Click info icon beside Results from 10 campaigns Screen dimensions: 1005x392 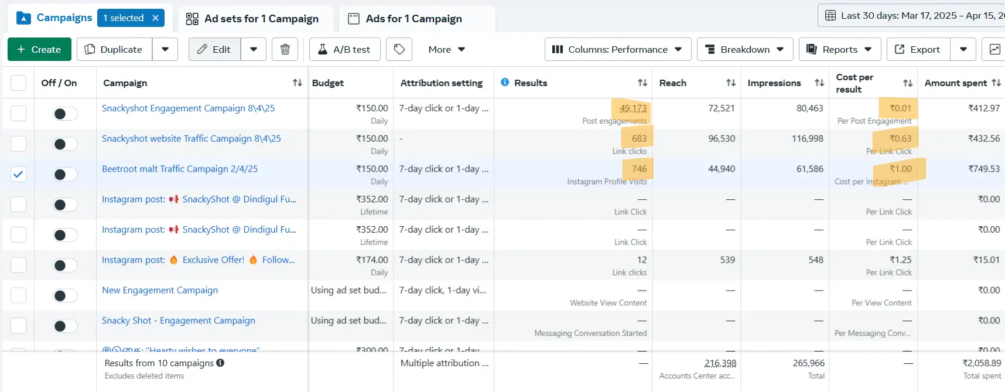(220, 363)
